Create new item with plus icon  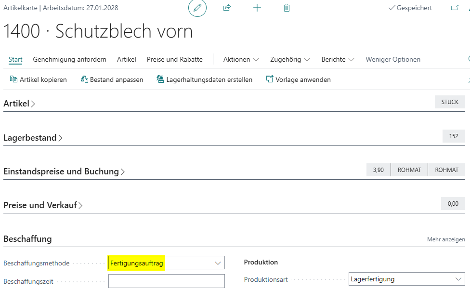(x=257, y=8)
